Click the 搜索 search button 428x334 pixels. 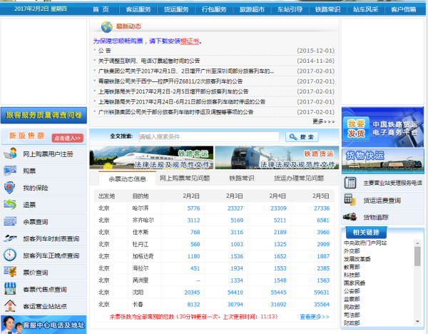click(302, 136)
